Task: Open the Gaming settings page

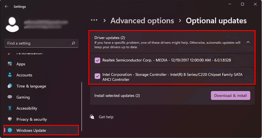Action: coord(23,97)
